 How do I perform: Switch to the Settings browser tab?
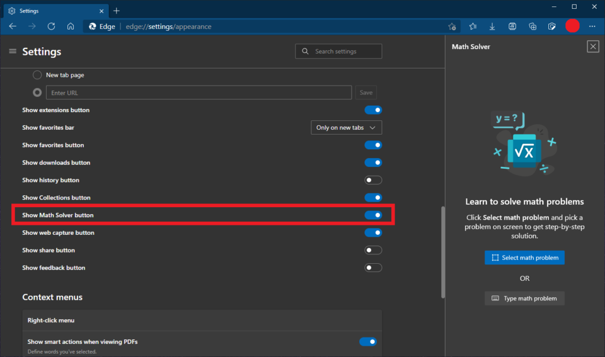click(x=53, y=10)
